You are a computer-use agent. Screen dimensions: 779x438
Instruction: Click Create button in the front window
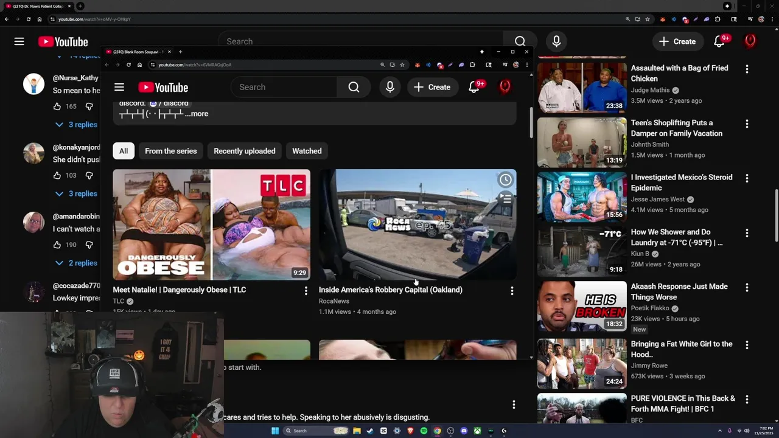pos(432,87)
